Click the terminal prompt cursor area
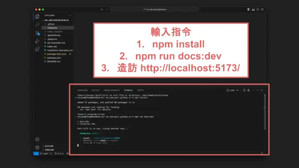The width and height of the screenshot is (299, 168). (78, 145)
